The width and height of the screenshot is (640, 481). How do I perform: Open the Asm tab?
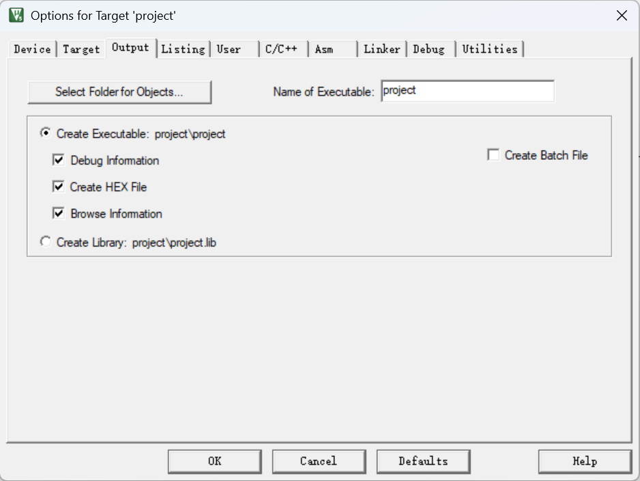(333, 49)
